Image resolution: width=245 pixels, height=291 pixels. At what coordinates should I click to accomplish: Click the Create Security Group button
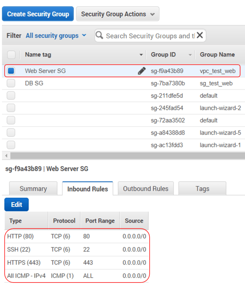(38, 14)
